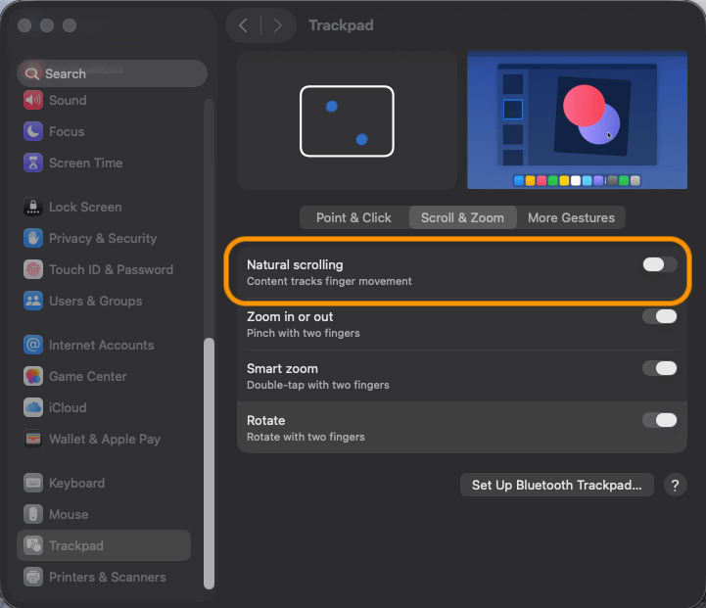The height and width of the screenshot is (608, 706).
Task: Open the Printers & Scanners icon
Action: 33,577
